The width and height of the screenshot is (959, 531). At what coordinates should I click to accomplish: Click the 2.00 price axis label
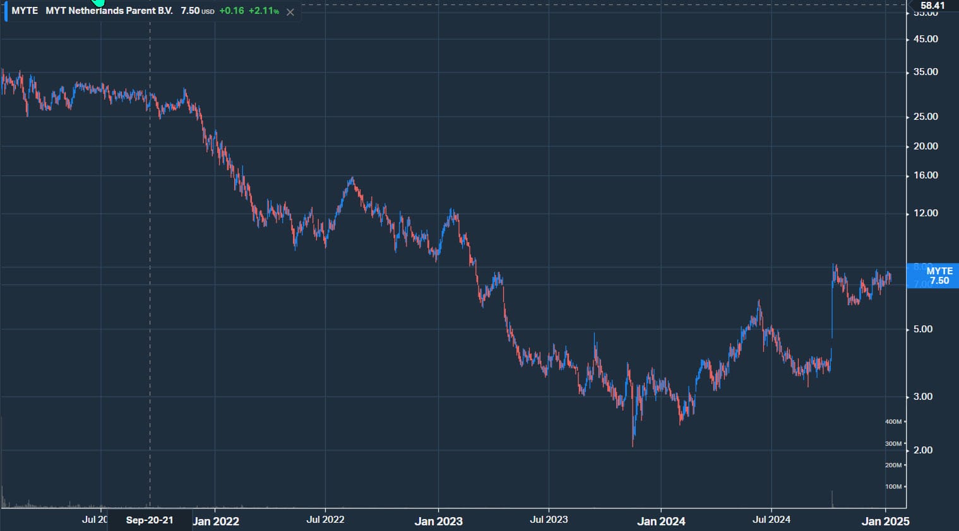pyautogui.click(x=922, y=450)
